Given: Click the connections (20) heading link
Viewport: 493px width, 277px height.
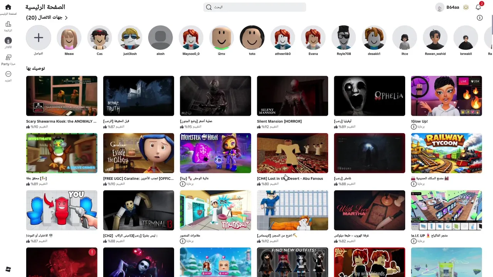Looking at the screenshot, I should 44,18.
